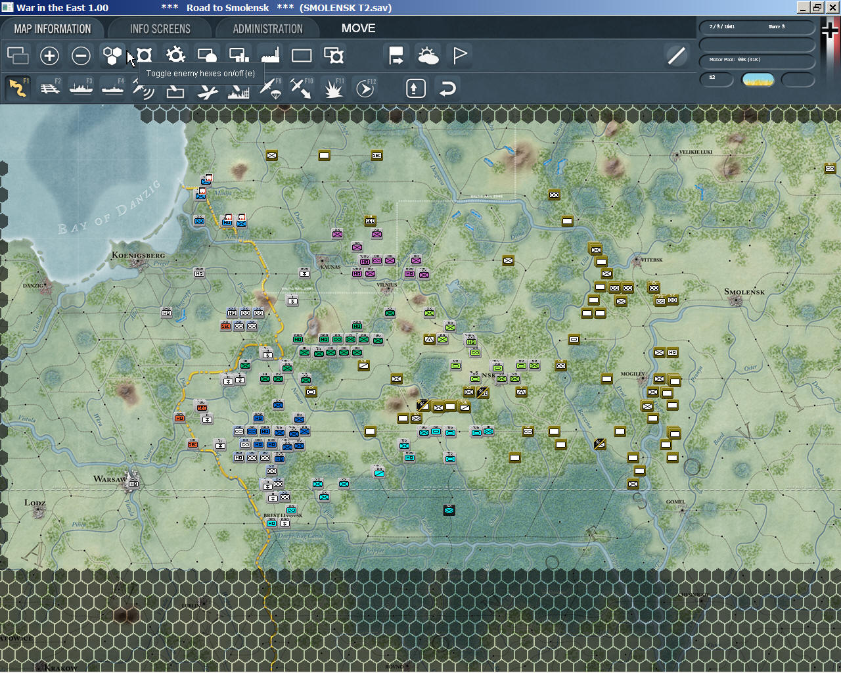
Task: Click the Warsaw city label
Action: pos(109,479)
